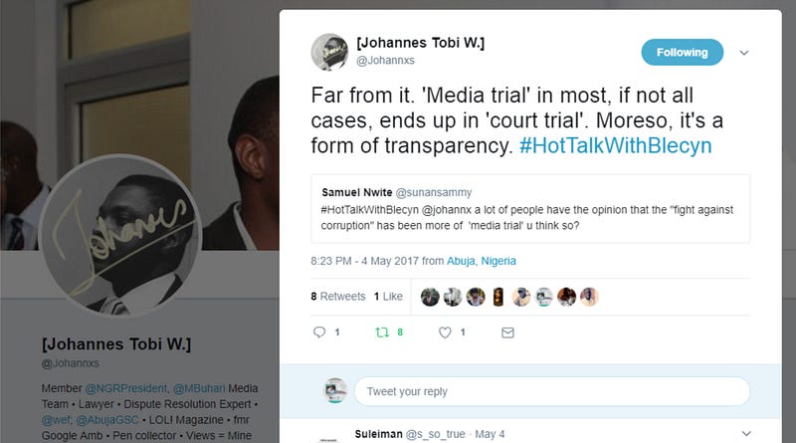This screenshot has width=796, height=443.
Task: Open Abuja, Nigeria location link
Action: click(482, 261)
